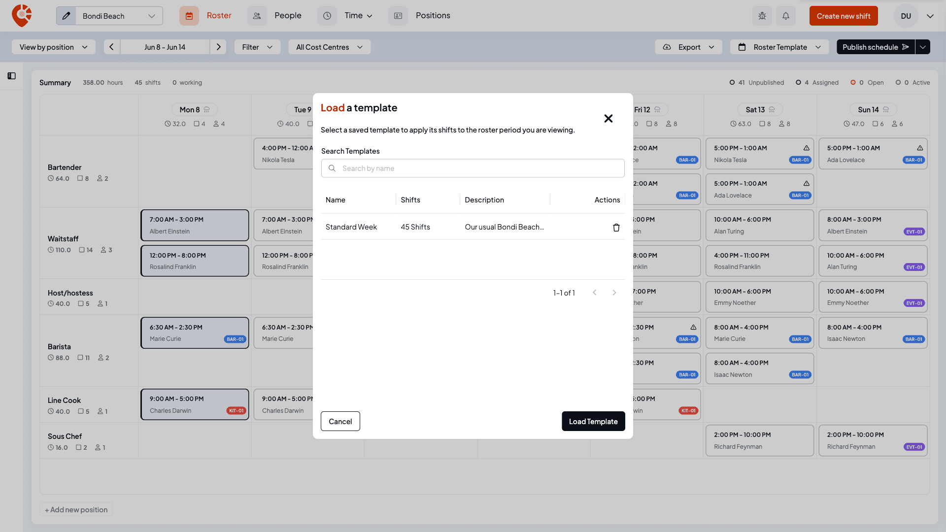
Task: Open the Bondi Beach location dropdown
Action: pos(119,16)
